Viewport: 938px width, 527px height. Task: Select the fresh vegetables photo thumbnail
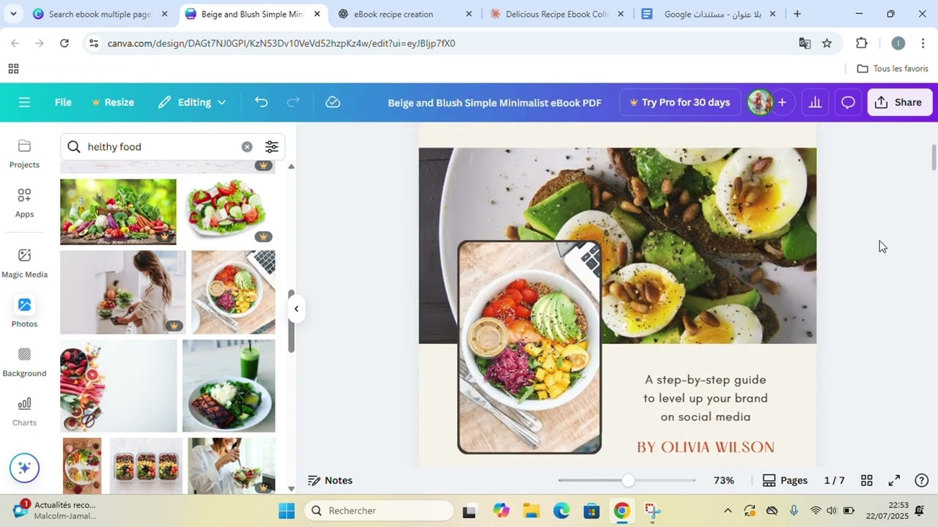[x=118, y=212]
